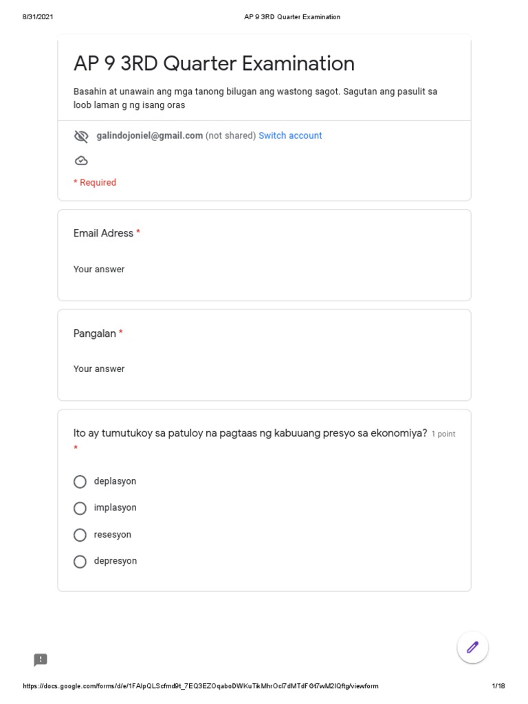Click the inflation question text
The image size is (528, 704).
(250, 433)
